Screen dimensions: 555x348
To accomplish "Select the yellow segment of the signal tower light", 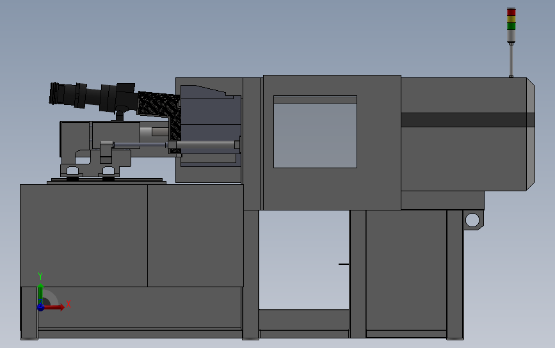I will click(511, 19).
